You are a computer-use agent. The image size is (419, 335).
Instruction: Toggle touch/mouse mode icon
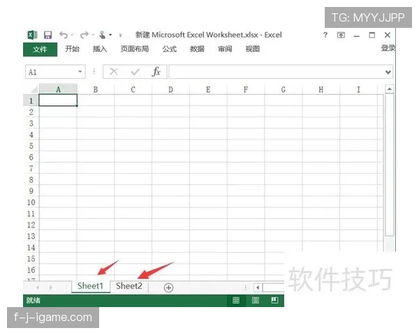(102, 35)
